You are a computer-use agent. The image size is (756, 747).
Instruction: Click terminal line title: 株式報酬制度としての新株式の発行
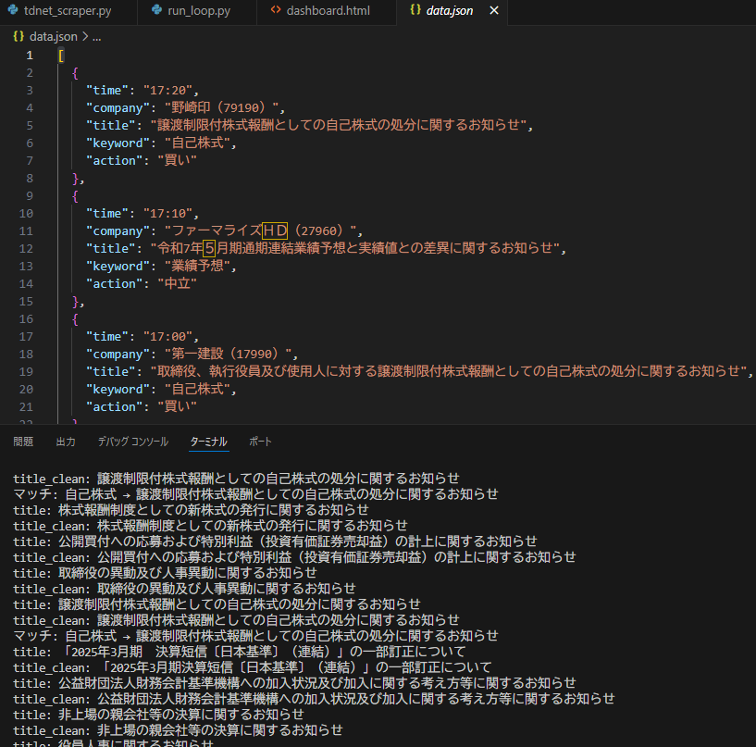(x=191, y=510)
